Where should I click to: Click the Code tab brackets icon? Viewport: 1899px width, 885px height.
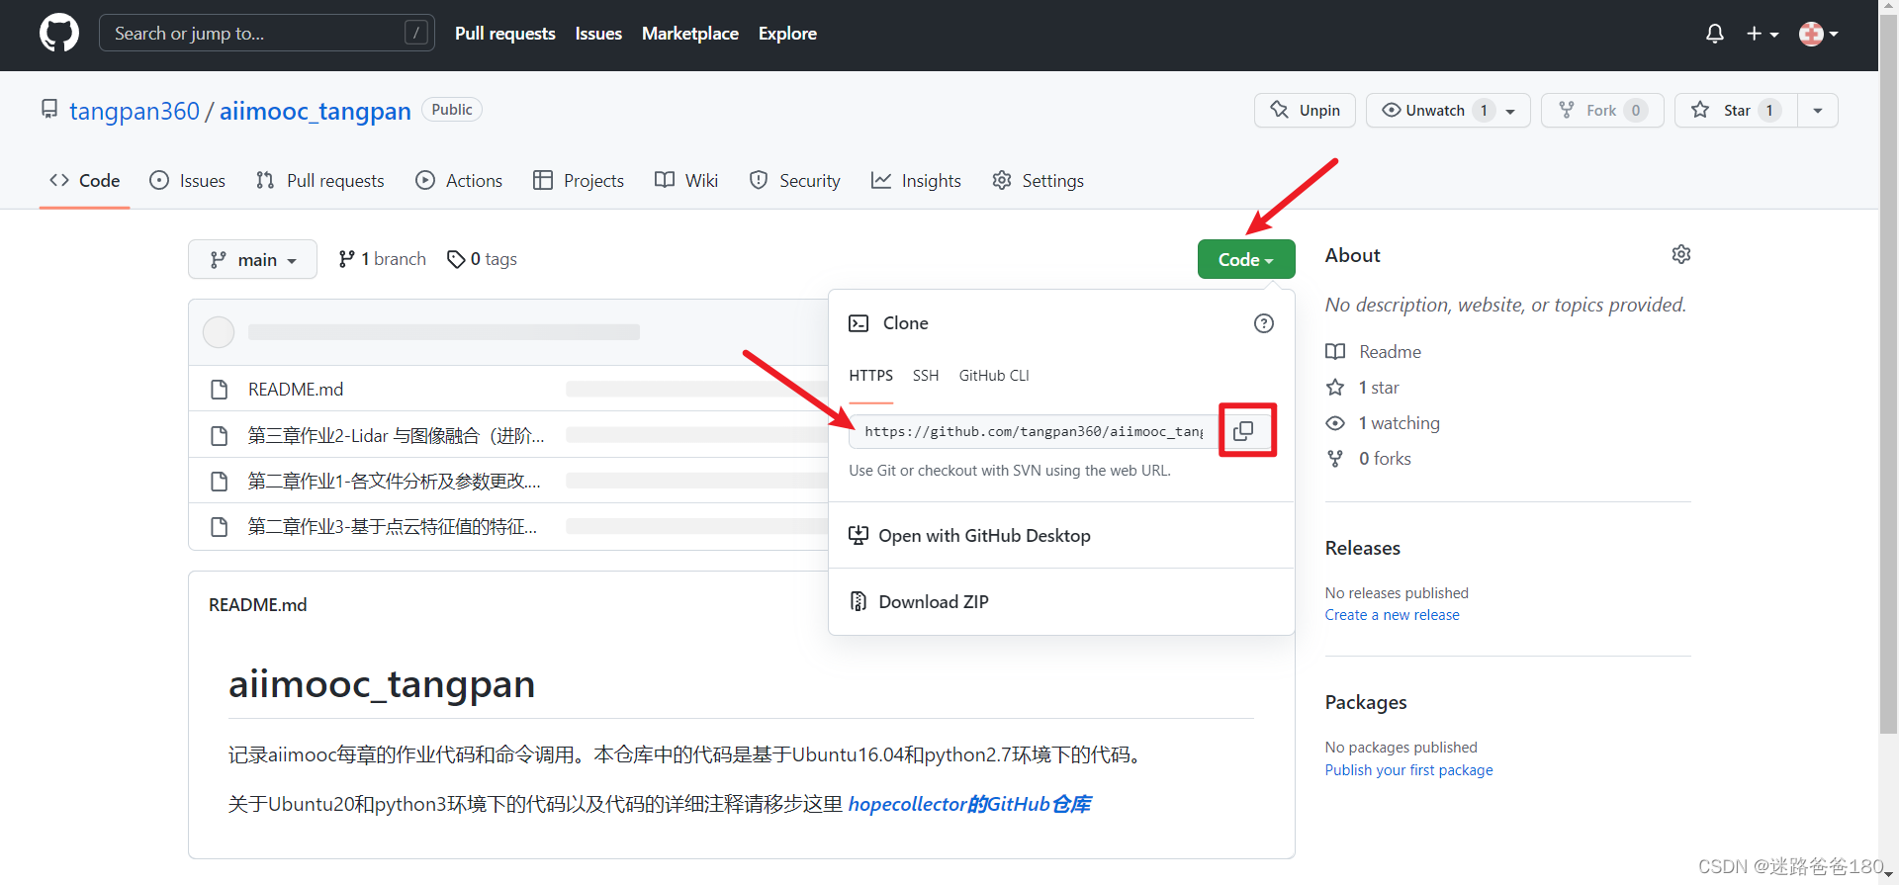click(59, 180)
